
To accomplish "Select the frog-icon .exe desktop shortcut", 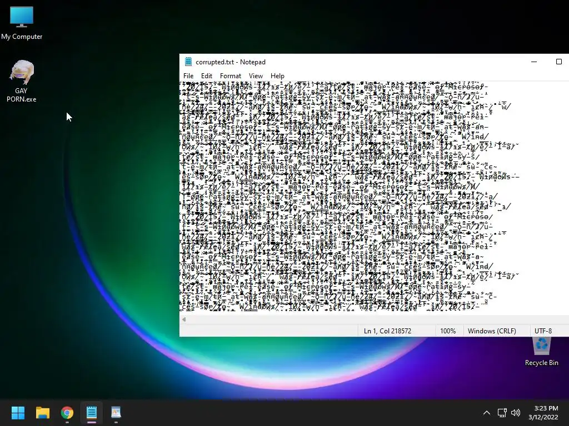I will tap(22, 81).
